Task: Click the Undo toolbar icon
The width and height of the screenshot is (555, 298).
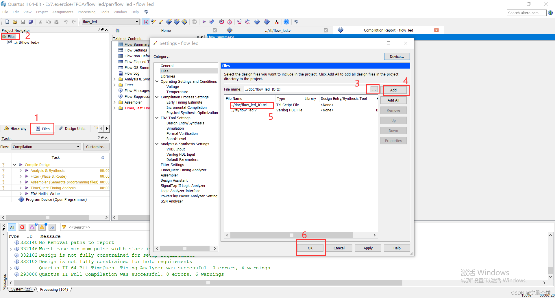Action: tap(66, 22)
